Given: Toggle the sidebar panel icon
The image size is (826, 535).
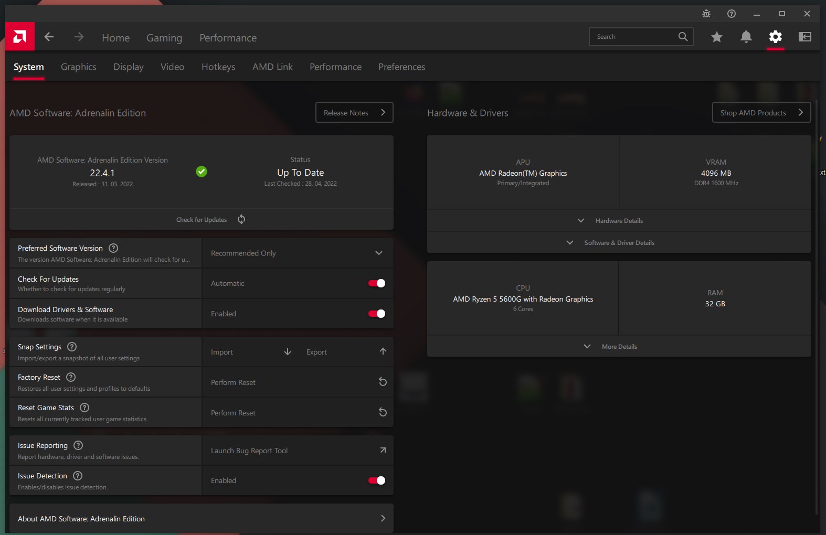Looking at the screenshot, I should pos(805,37).
